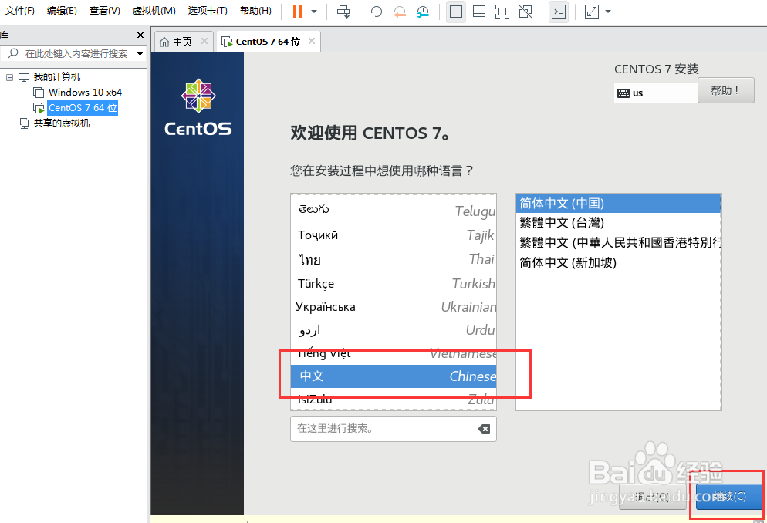Switch to Unity mode icon
This screenshot has height=523, width=767.
[525, 12]
